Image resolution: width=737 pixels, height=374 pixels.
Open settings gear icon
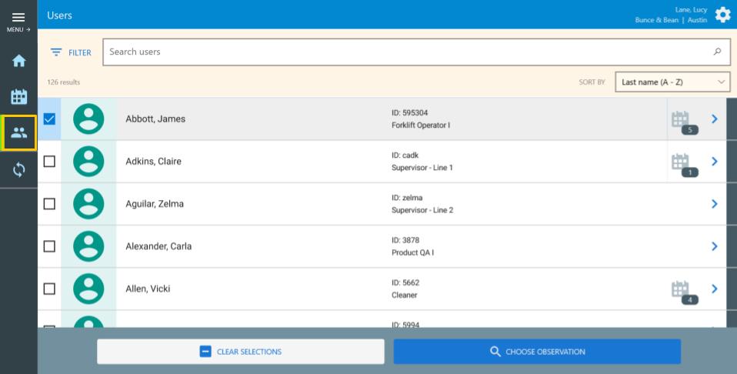pyautogui.click(x=722, y=15)
